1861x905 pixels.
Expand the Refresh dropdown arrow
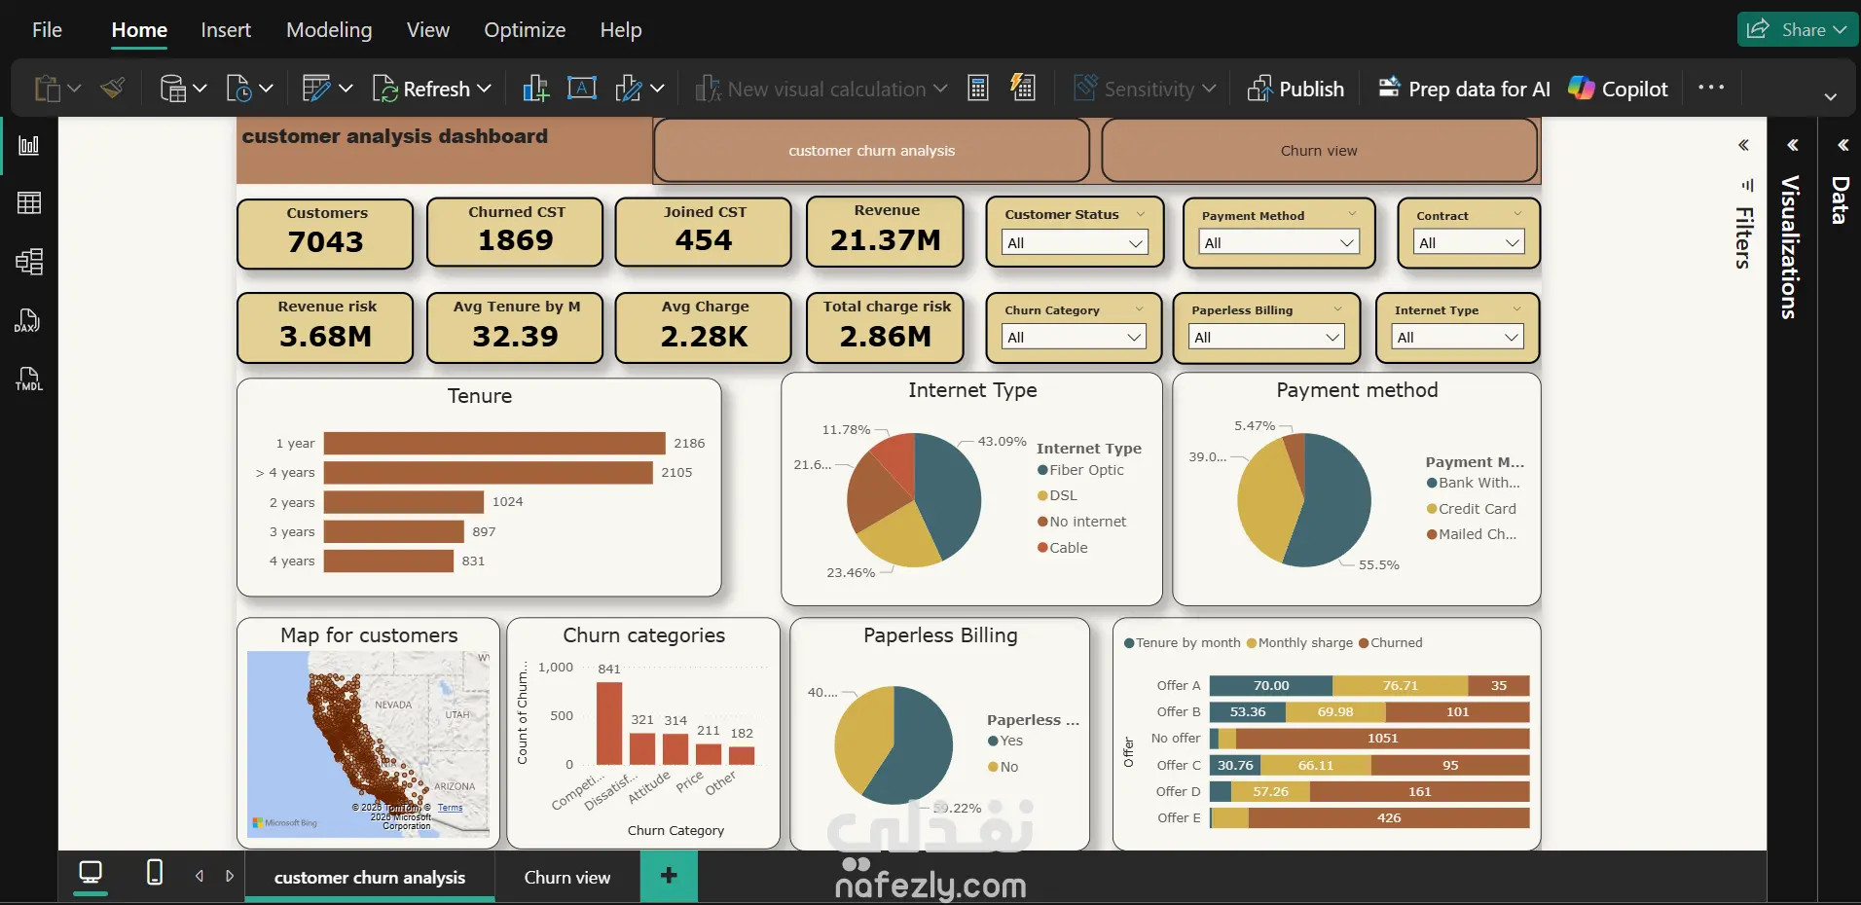coord(484,89)
